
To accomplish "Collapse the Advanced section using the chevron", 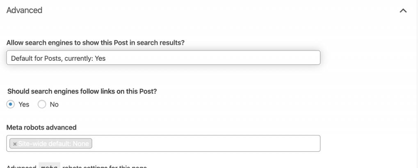I will coord(403,11).
